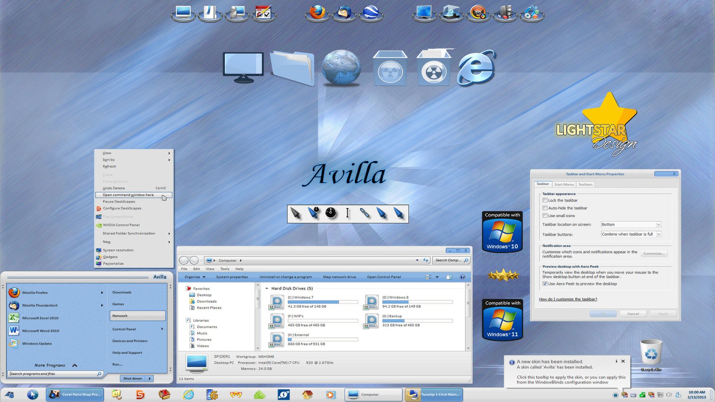Click the C: drive capacity bar
The height and width of the screenshot is (402, 715).
tap(323, 302)
